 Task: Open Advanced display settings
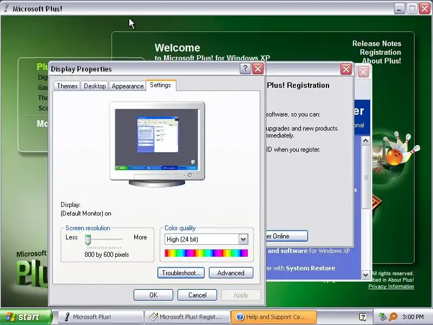pos(231,273)
